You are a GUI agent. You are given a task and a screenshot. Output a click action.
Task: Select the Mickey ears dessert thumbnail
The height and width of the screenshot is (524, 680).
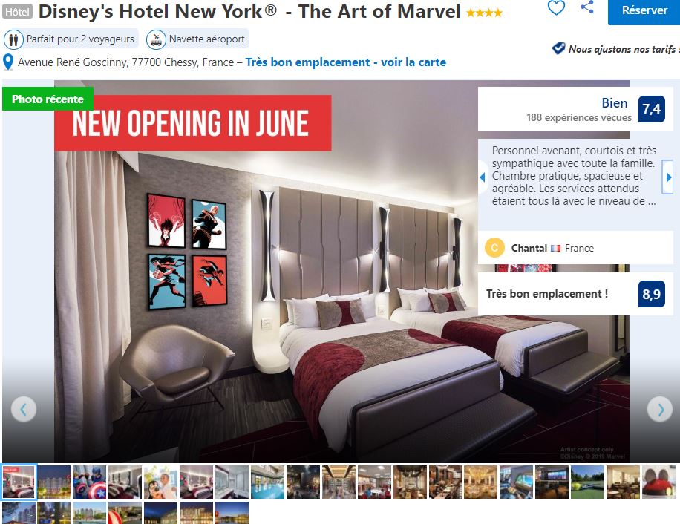[658, 482]
